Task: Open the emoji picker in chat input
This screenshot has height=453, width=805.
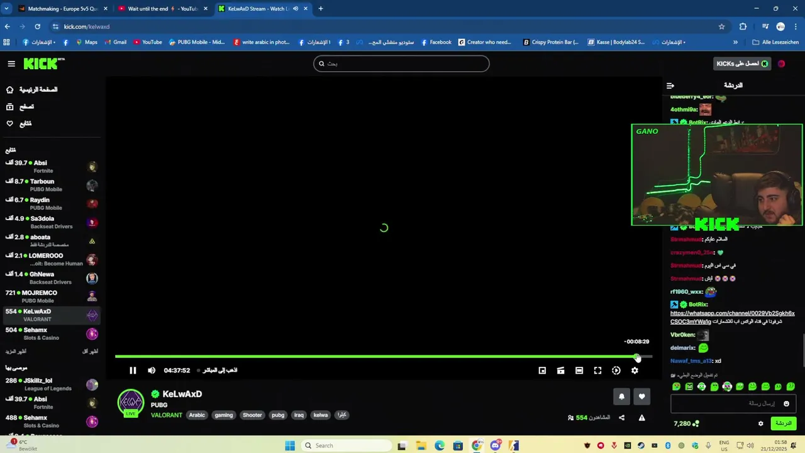Action: (786, 403)
